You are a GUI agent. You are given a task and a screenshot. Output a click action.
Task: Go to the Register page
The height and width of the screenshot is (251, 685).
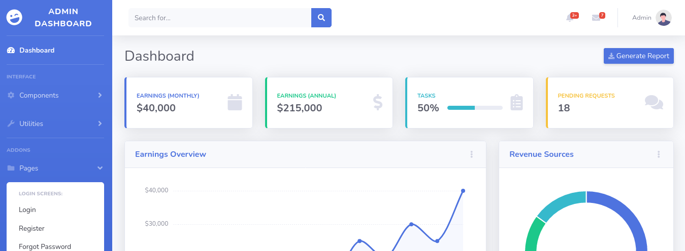tap(31, 228)
